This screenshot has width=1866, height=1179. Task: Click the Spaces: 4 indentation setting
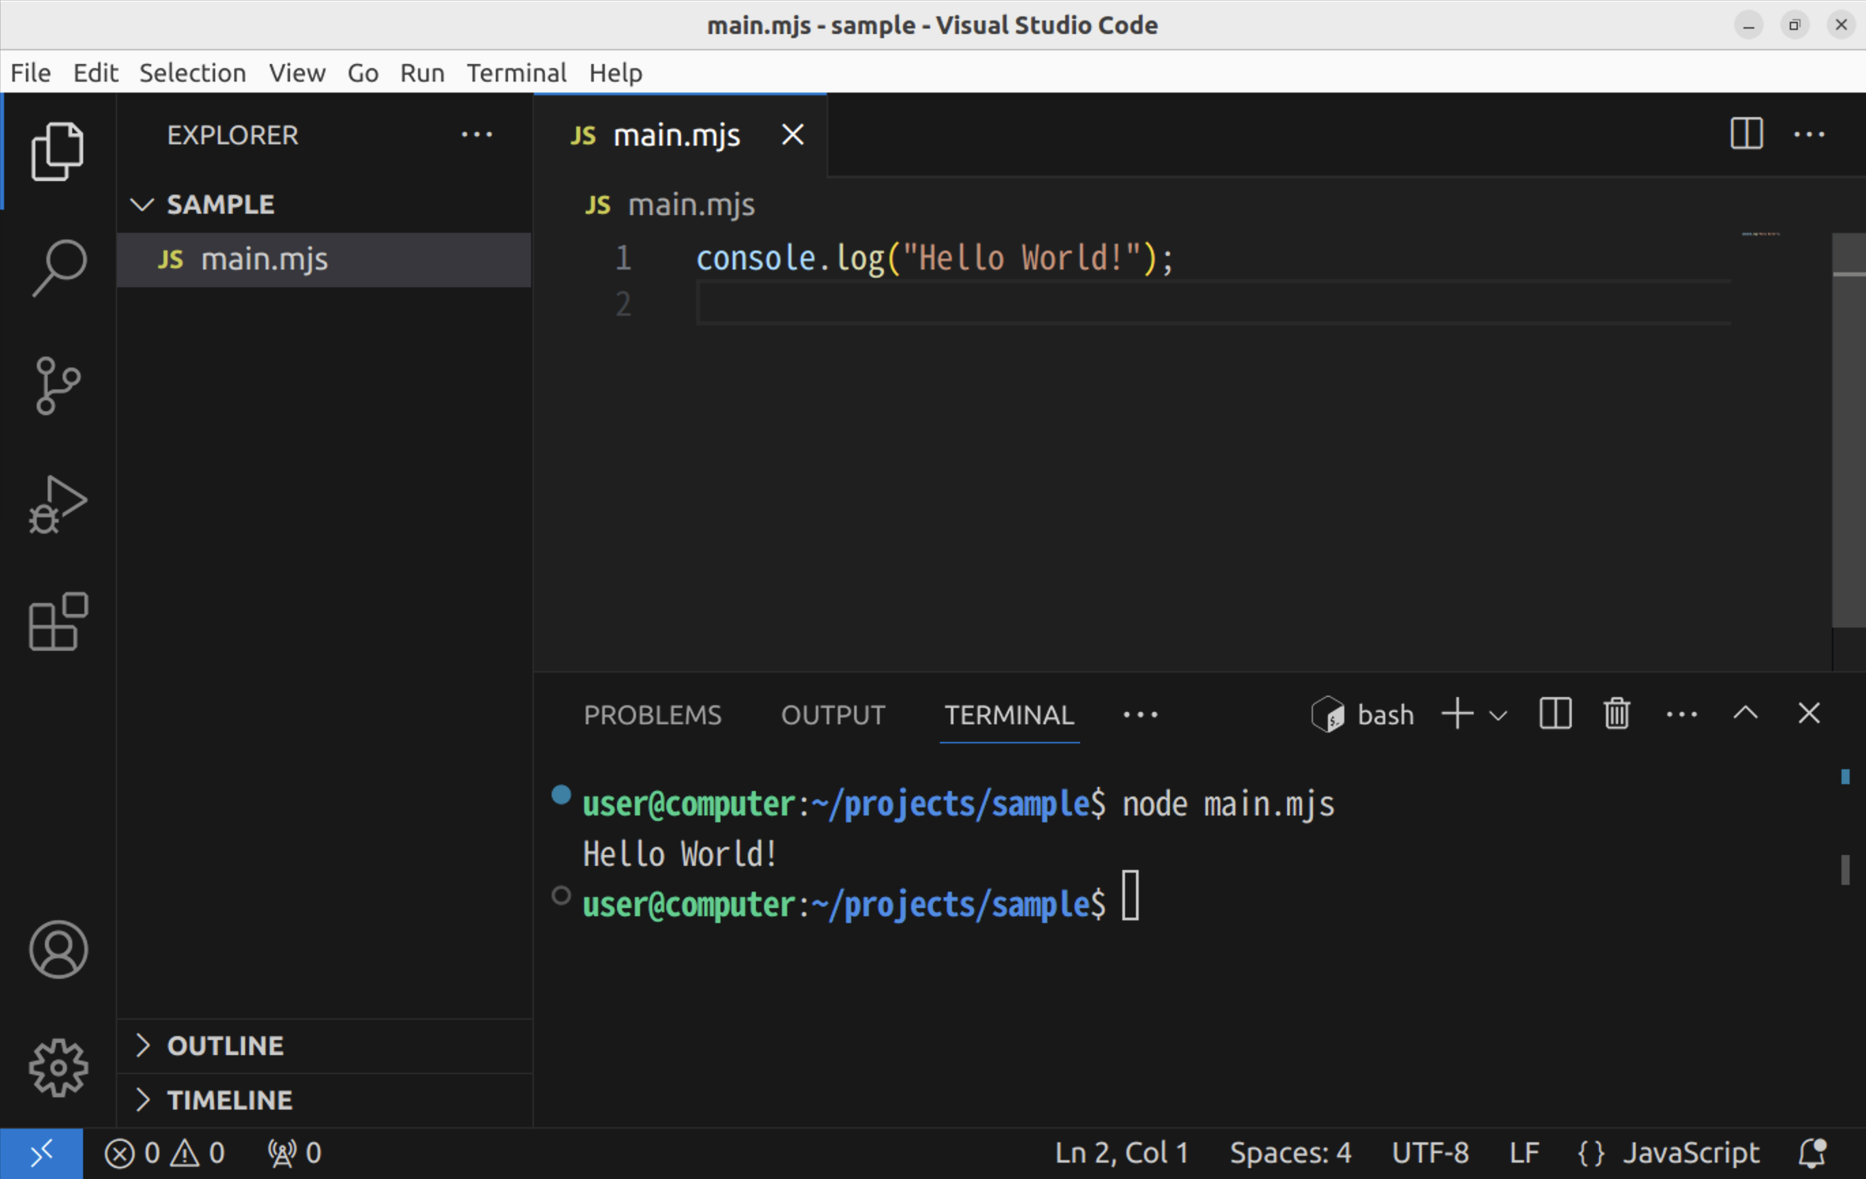tap(1291, 1152)
